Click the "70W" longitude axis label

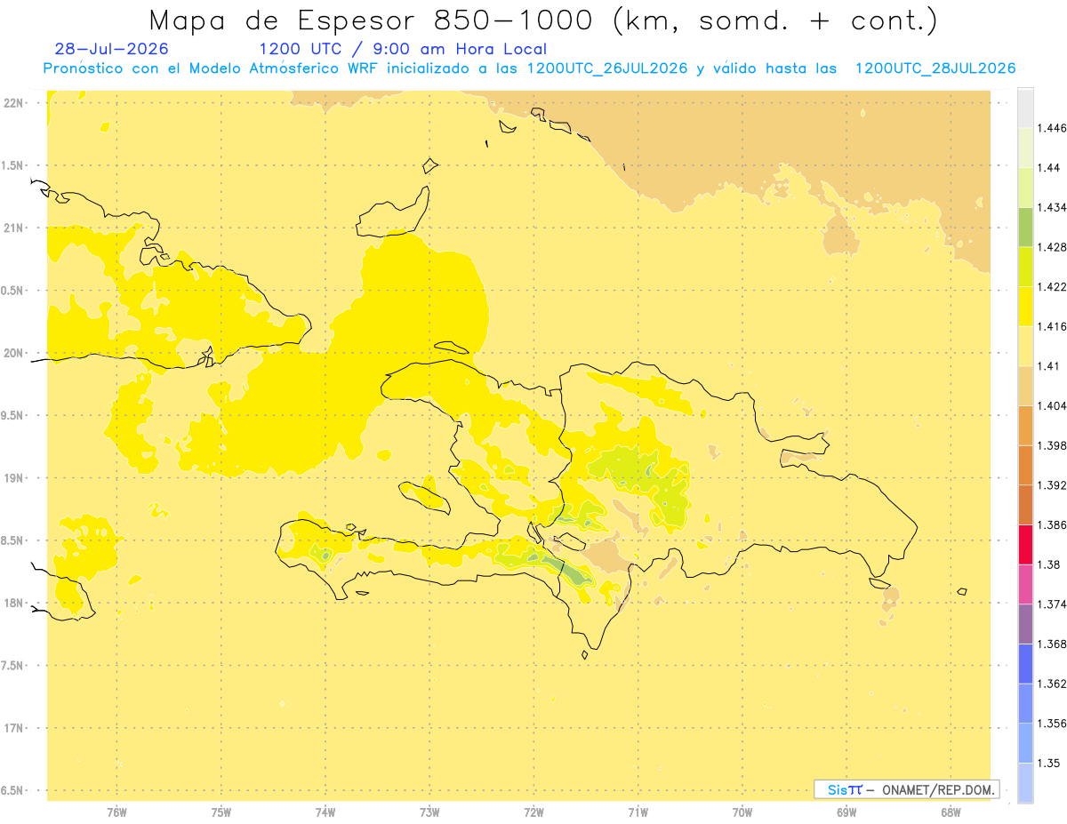742,812
